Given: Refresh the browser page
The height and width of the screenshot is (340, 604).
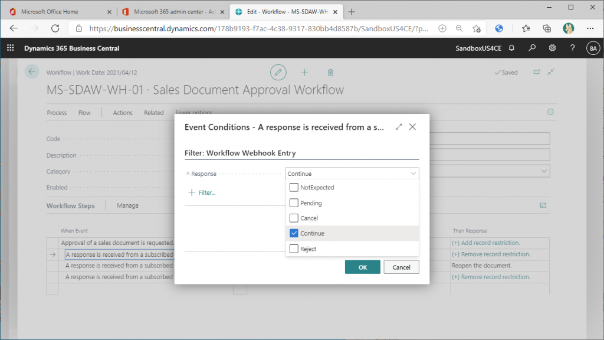Looking at the screenshot, I should pos(55,28).
